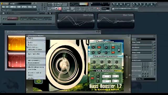This screenshot has width=168, height=95.
Task: Select the BassBoost effect slot in mixer
Action: pyautogui.click(x=141, y=47)
